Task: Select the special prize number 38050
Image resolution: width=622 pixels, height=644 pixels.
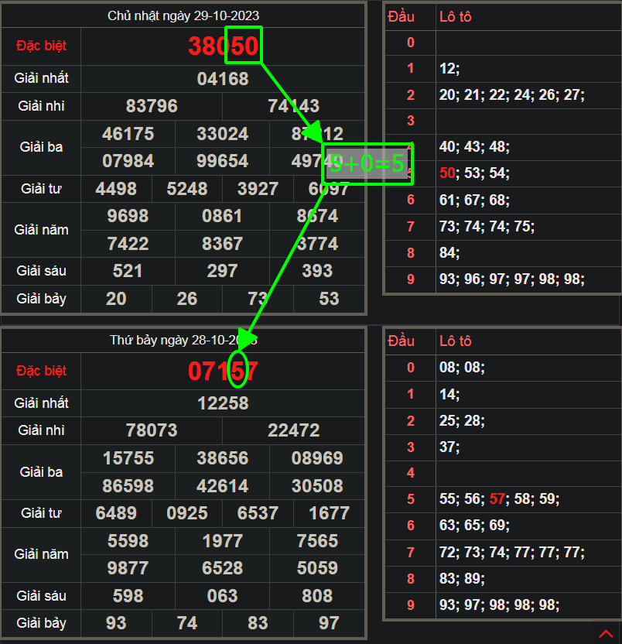Action: (x=223, y=46)
